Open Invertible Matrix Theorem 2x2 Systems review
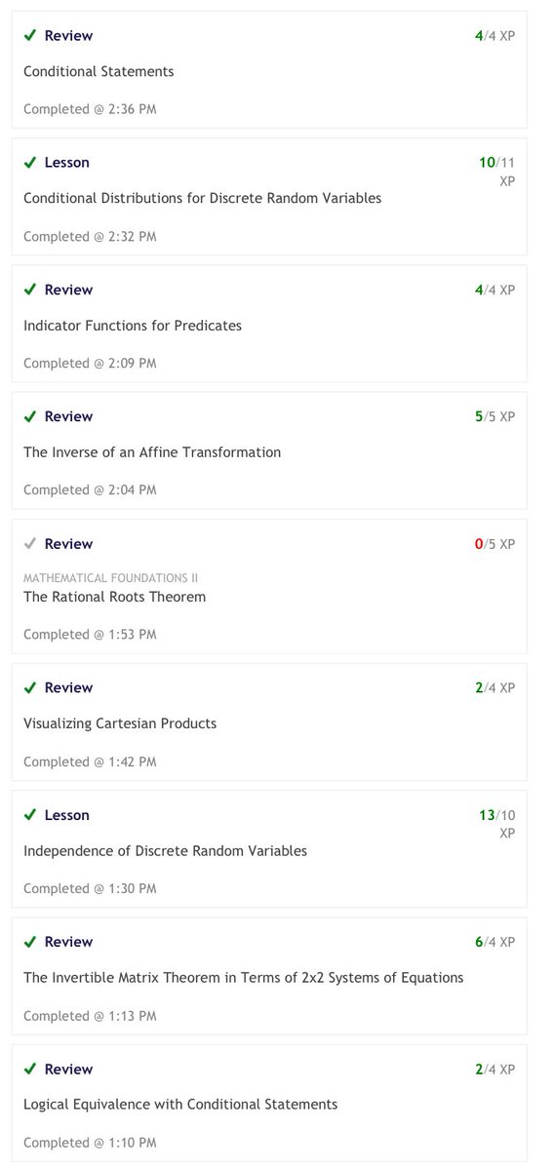 [x=244, y=978]
